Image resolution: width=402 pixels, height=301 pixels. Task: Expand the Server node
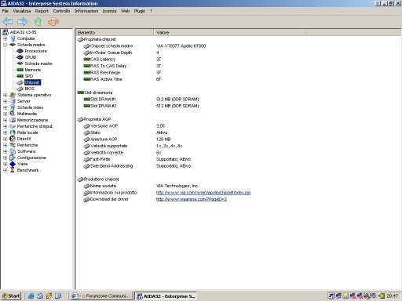pyautogui.click(x=5, y=101)
